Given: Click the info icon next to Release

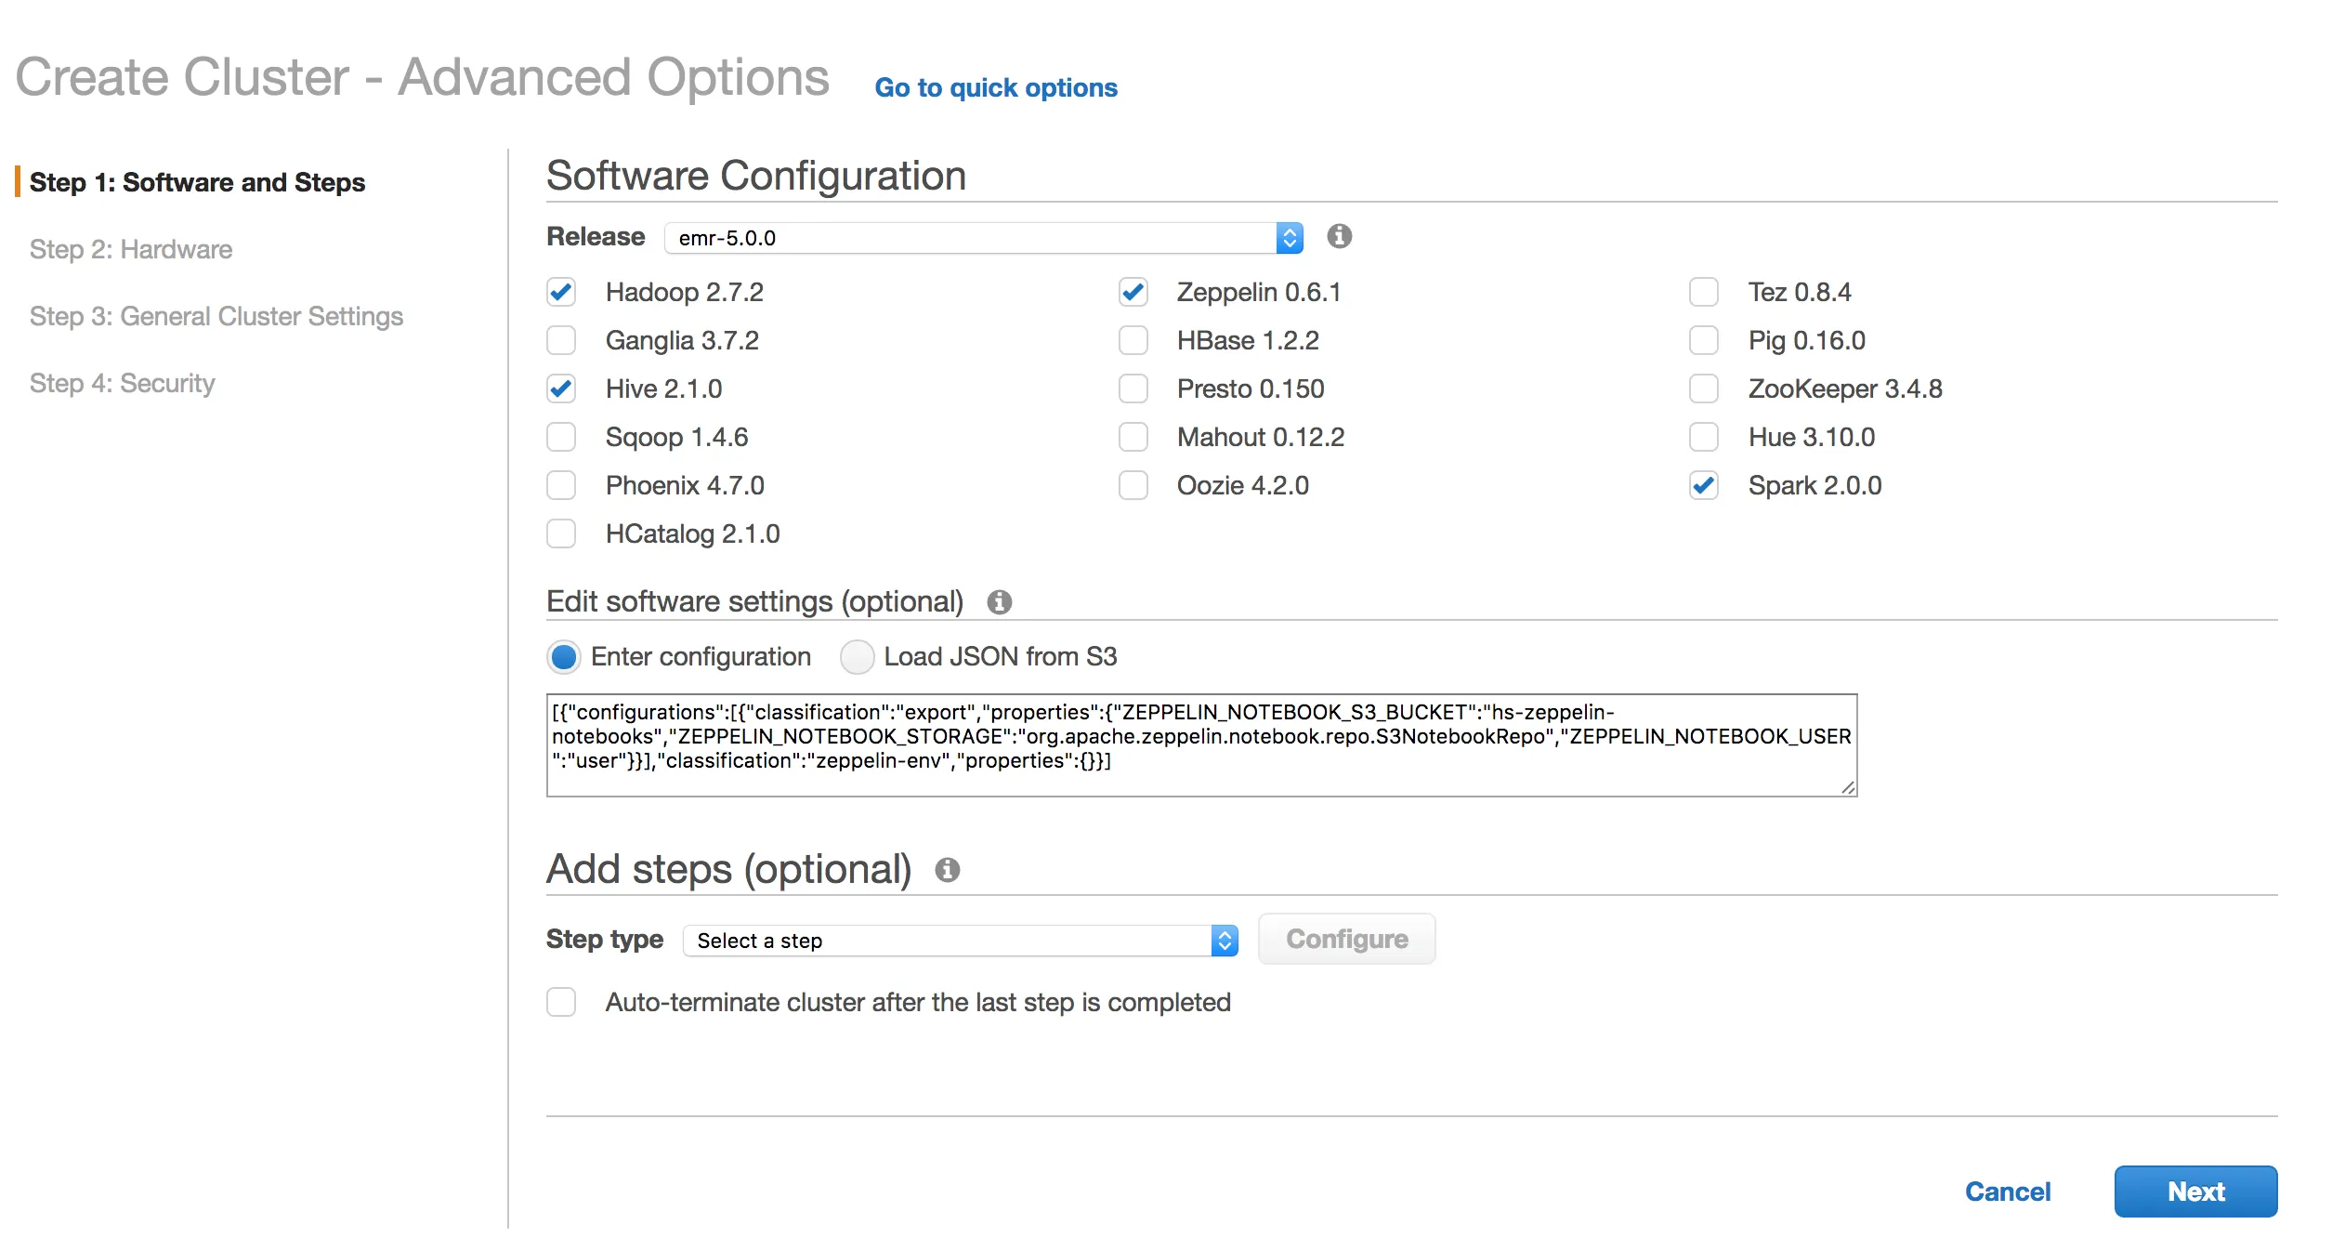Looking at the screenshot, I should [x=1339, y=236].
